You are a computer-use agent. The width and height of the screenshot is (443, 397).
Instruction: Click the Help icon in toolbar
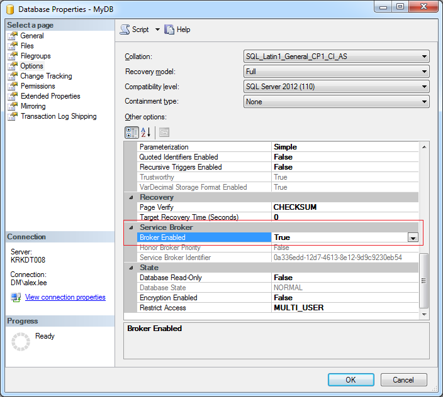pos(169,30)
